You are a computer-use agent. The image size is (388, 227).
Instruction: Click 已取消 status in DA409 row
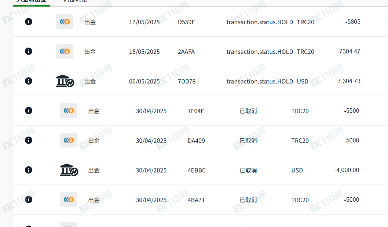coord(248,141)
